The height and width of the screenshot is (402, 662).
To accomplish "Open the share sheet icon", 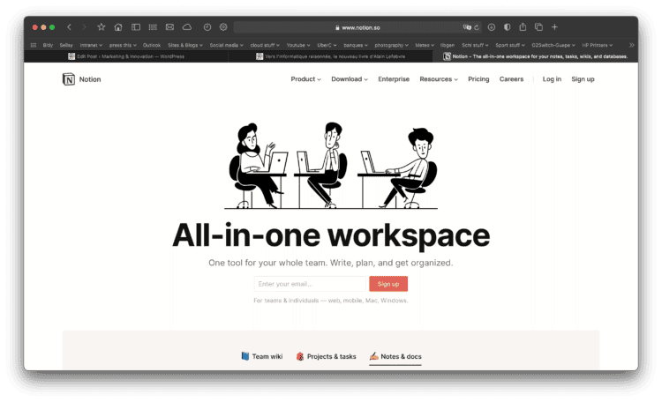I will pyautogui.click(x=523, y=26).
